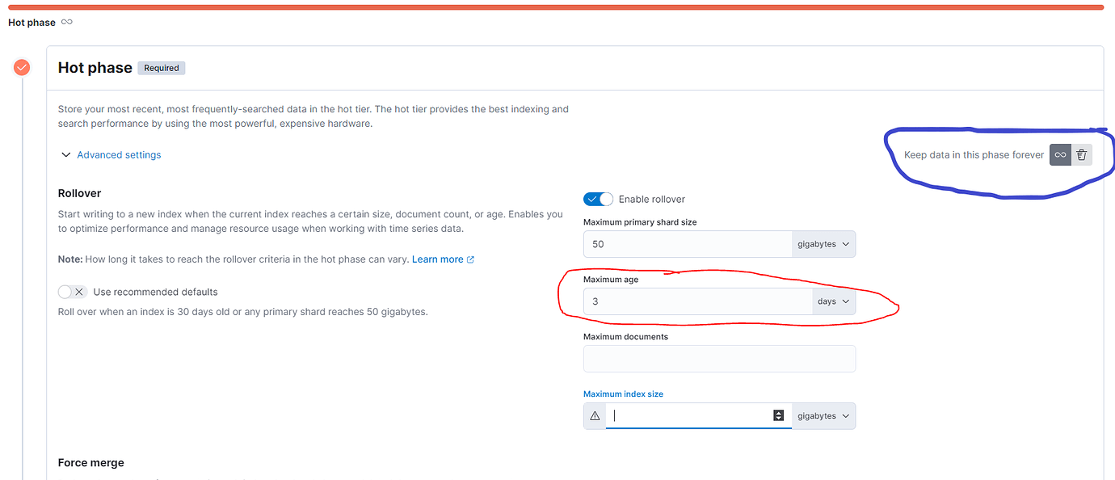Open the gigabytes dropdown for Maximum index size
Screen dimensions: 1115x480
point(823,415)
